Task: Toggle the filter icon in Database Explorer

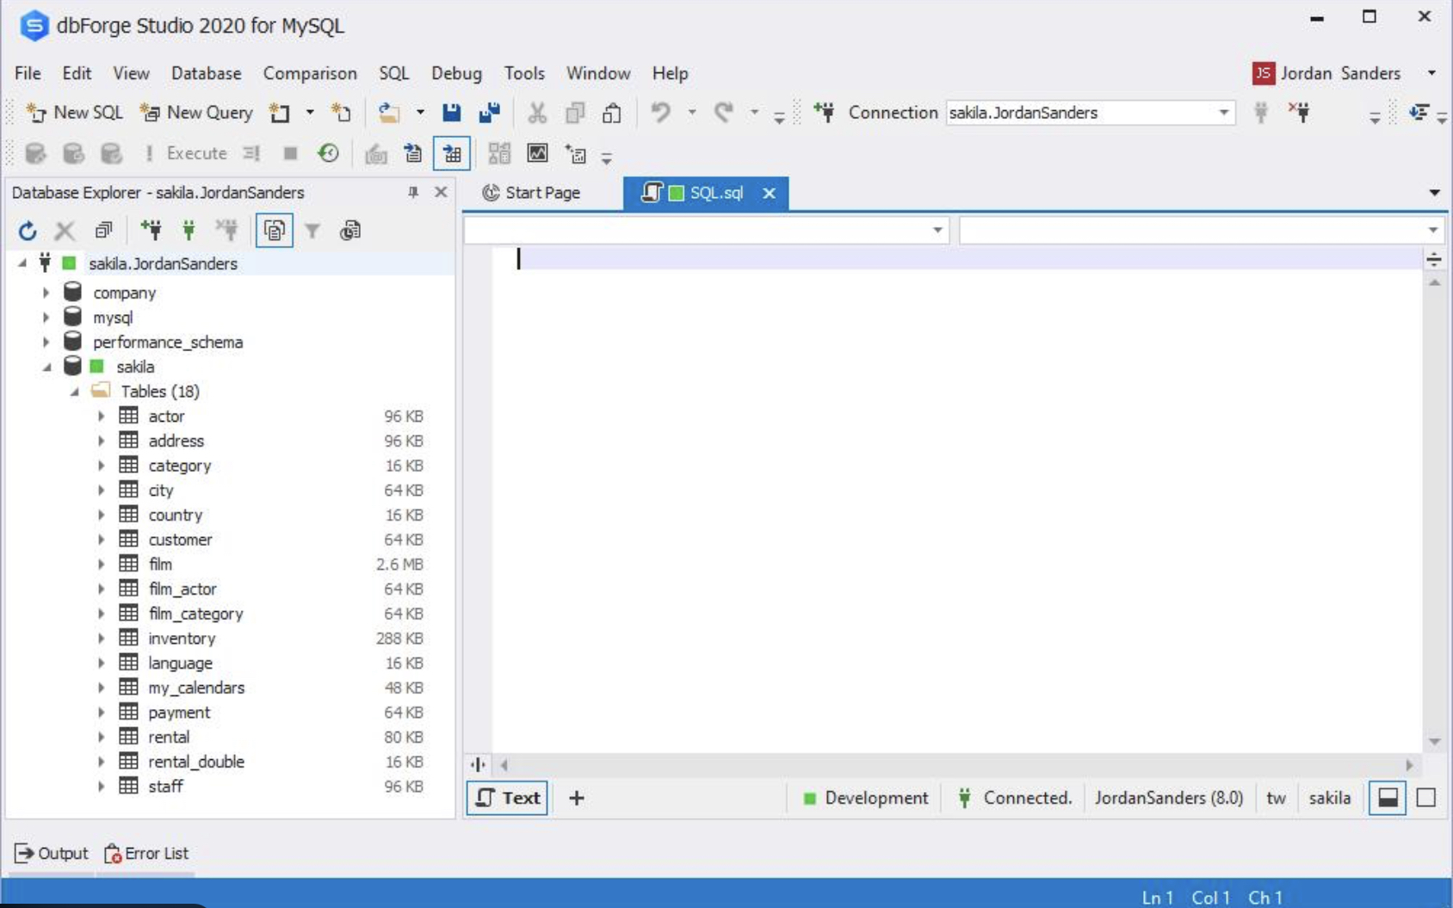Action: point(312,230)
